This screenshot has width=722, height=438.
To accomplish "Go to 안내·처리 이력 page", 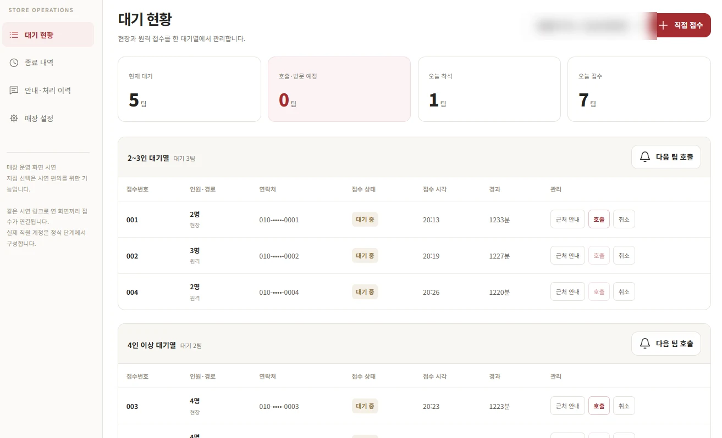I will [x=48, y=91].
